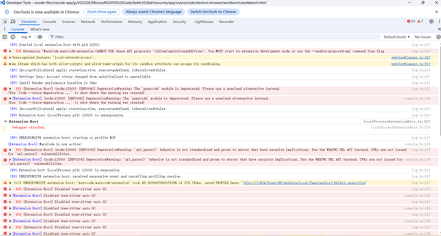Open the webviewElement.ts:507 source link
The width and height of the screenshot is (441, 236).
410,64
